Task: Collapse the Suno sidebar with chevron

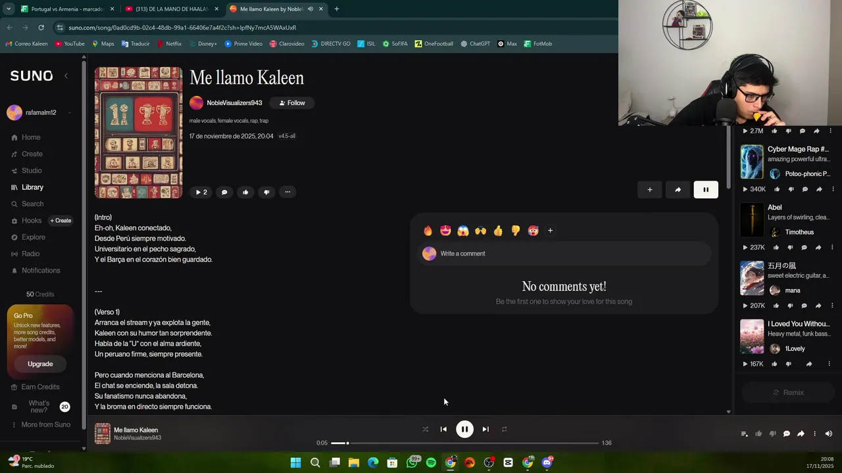Action: coord(66,76)
